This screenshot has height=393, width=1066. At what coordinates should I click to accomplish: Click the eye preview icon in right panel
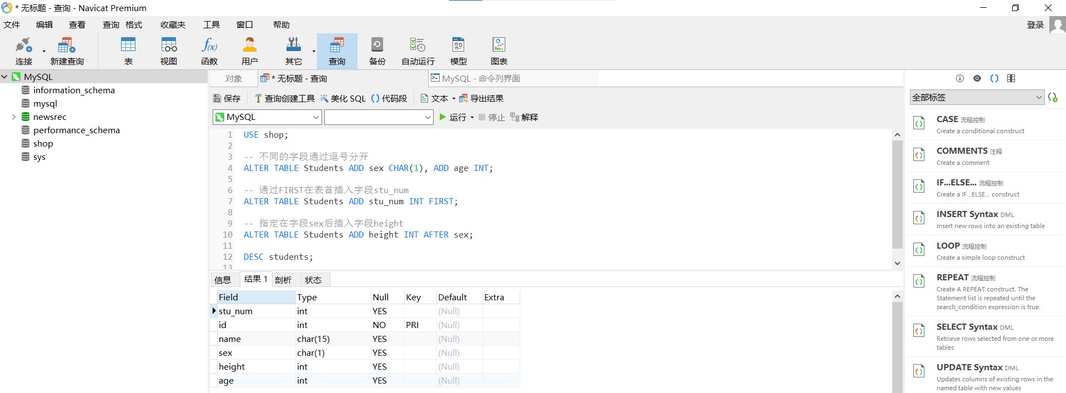(x=977, y=78)
